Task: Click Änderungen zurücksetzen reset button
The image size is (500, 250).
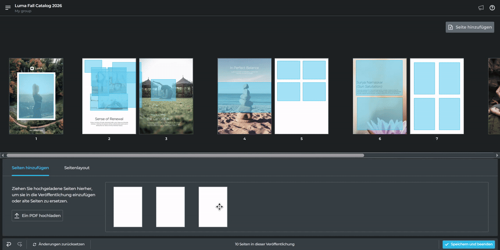Action: point(58,244)
